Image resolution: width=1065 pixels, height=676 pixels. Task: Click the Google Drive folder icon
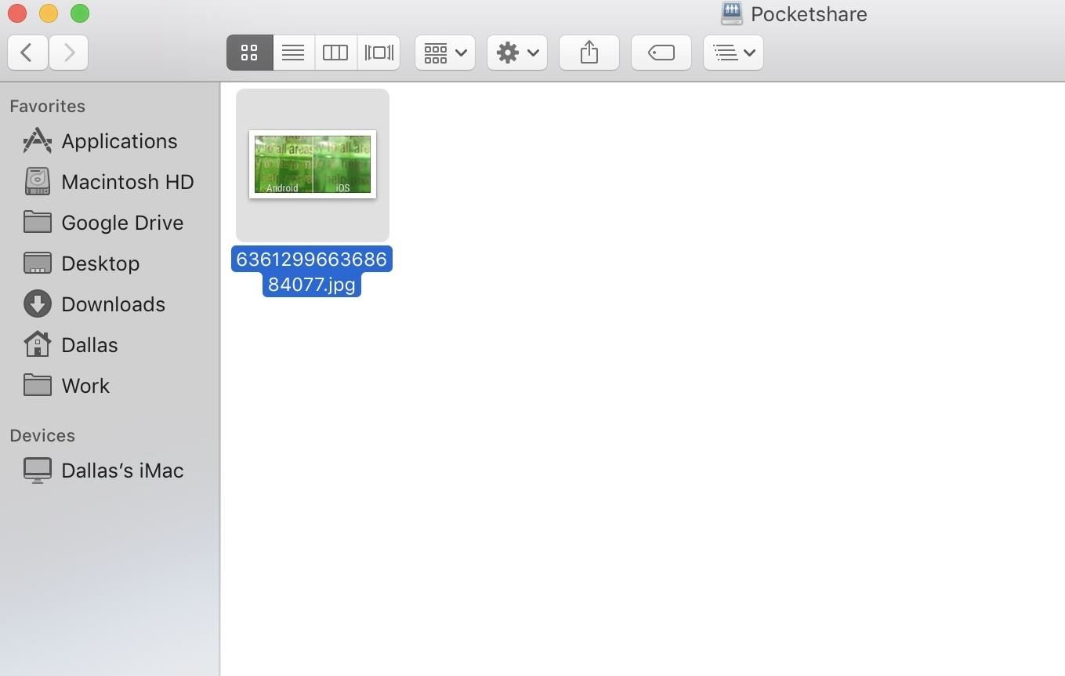(37, 222)
